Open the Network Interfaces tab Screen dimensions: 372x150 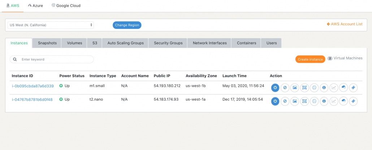click(x=210, y=43)
